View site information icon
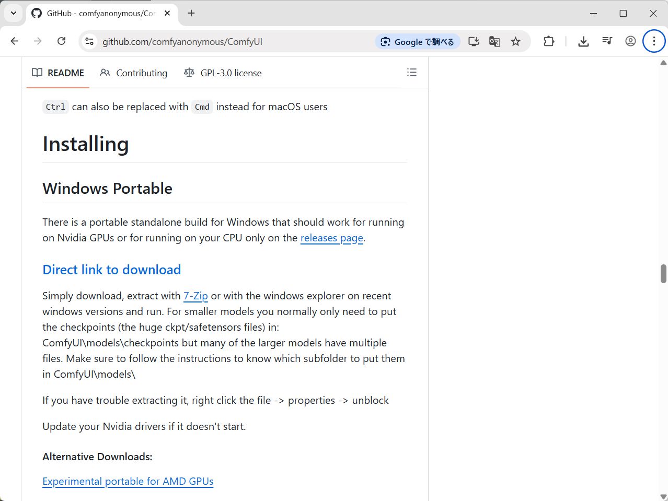The image size is (668, 501). (89, 42)
